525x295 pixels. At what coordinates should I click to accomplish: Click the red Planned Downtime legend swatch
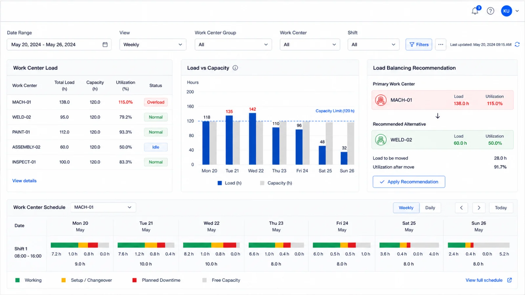click(x=135, y=280)
